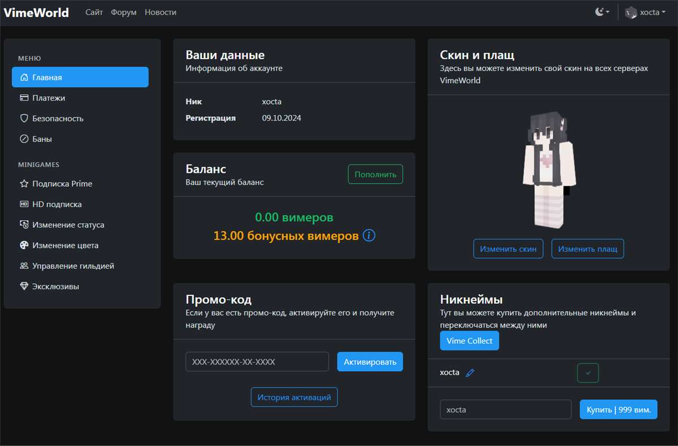Click the palette icon for Изменение цвета
The height and width of the screenshot is (446, 678).
[24, 246]
